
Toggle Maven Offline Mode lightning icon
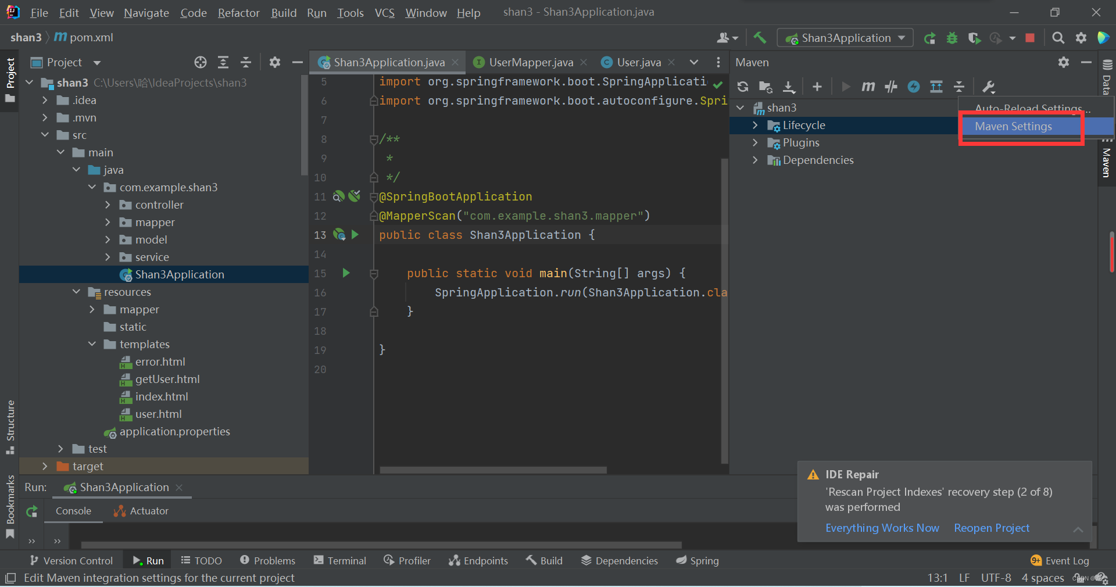[914, 87]
